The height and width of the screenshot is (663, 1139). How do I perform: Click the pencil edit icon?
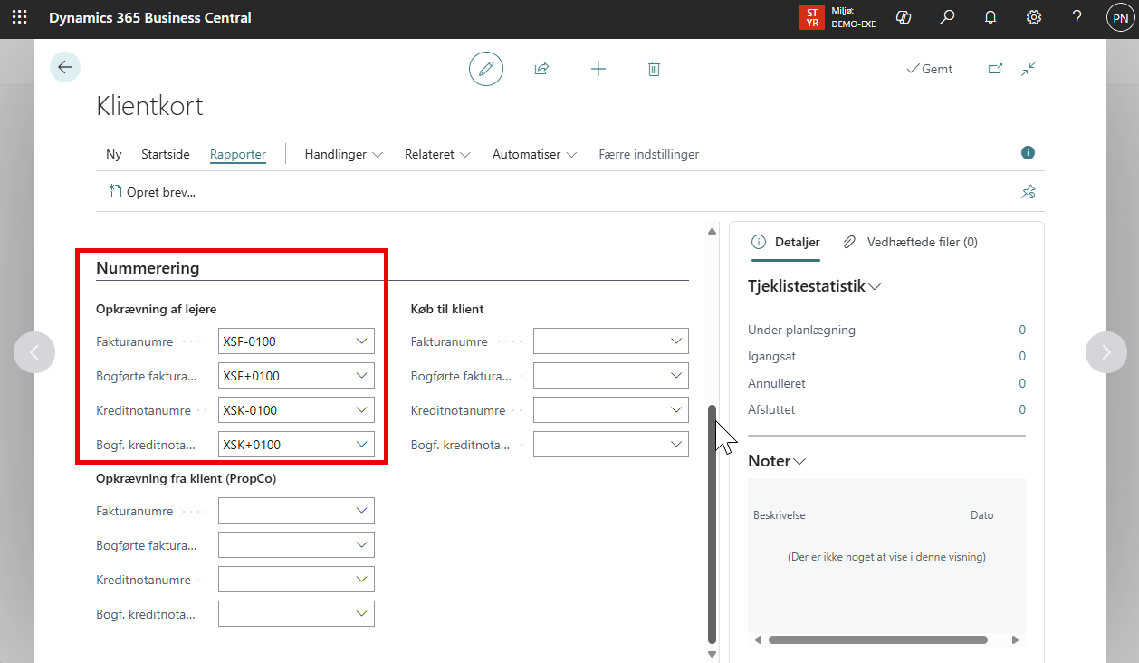tap(486, 69)
